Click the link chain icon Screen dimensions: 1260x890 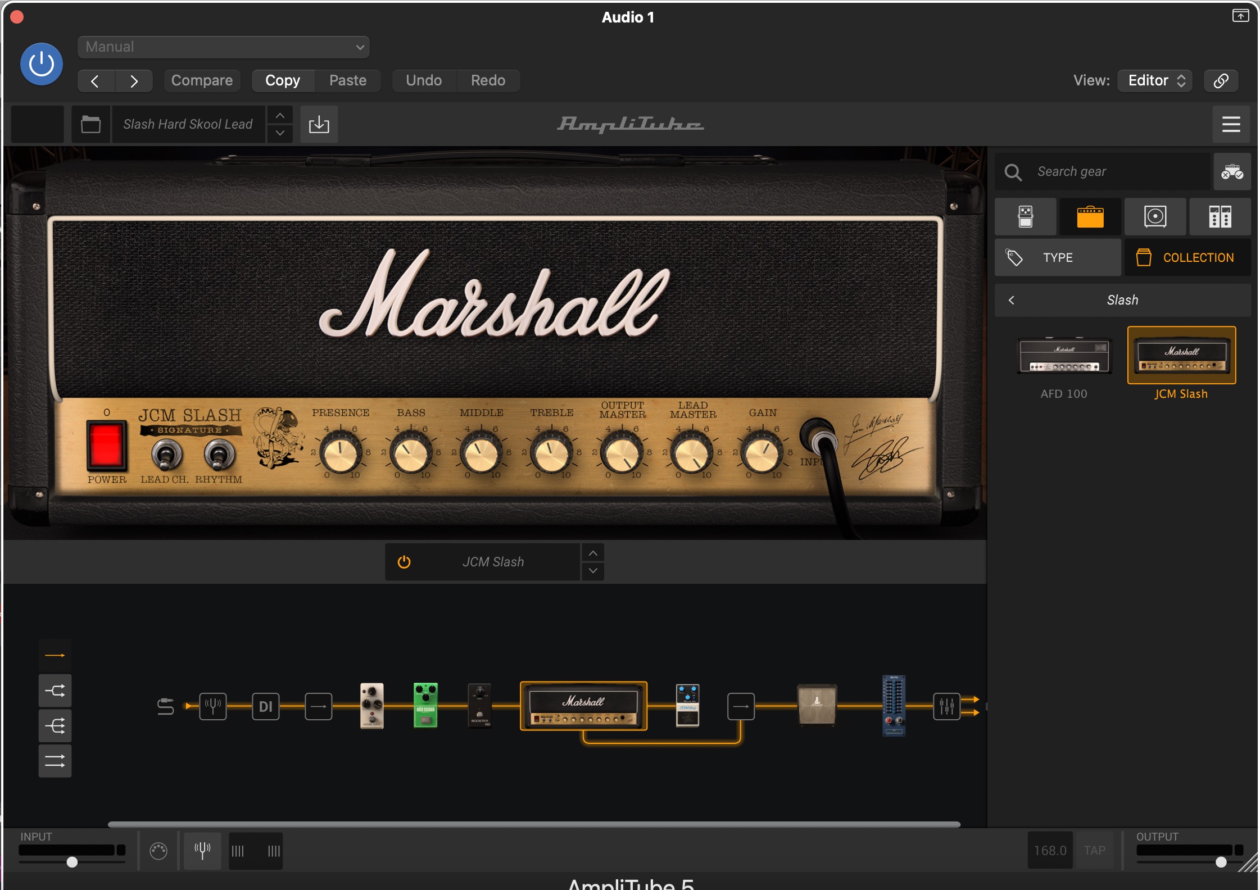(1221, 81)
